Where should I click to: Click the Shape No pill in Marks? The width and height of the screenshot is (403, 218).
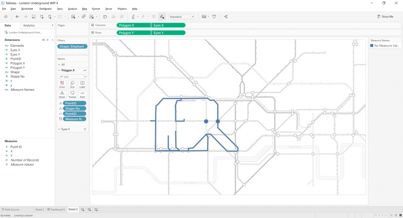coord(74,108)
